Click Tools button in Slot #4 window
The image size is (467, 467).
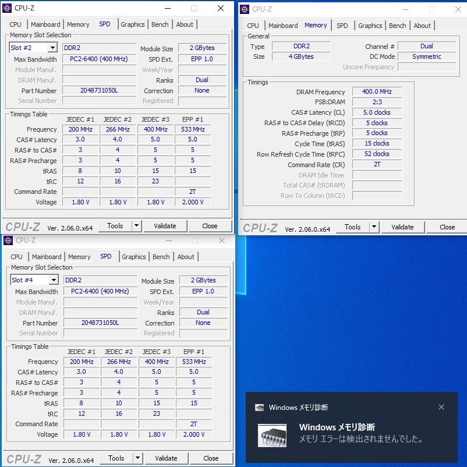[x=116, y=458]
